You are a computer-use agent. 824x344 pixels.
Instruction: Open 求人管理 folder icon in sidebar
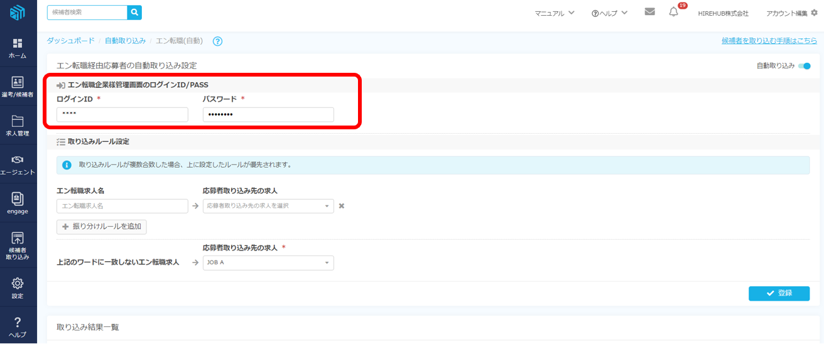coord(18,126)
